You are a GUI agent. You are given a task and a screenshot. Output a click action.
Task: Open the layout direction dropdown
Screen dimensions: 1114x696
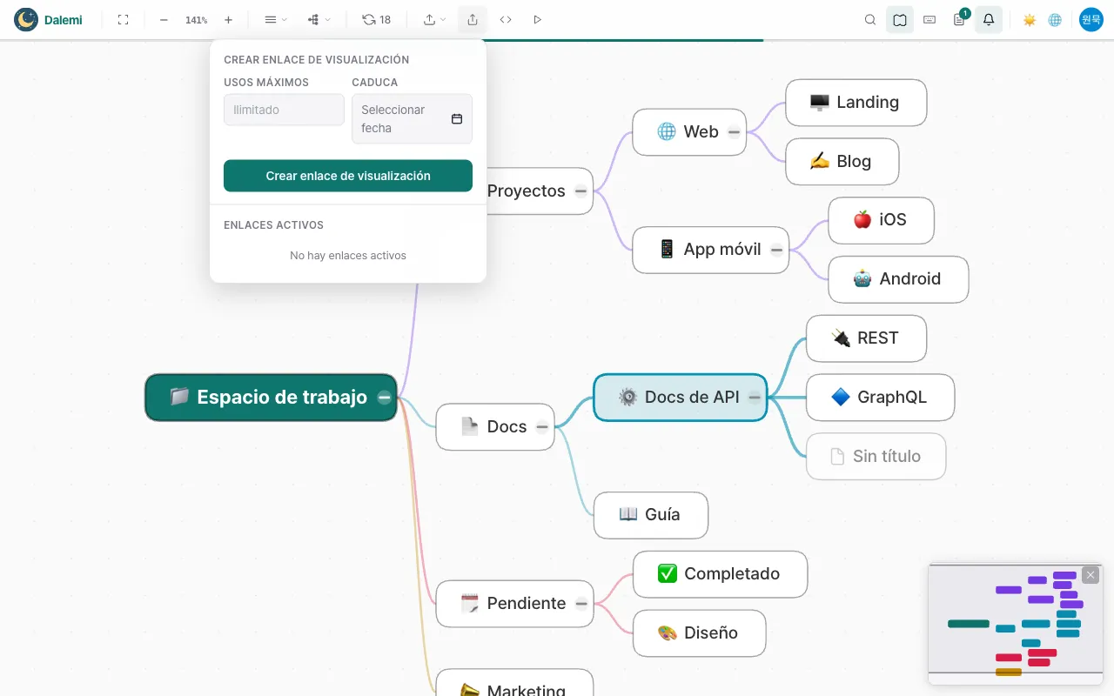319,19
